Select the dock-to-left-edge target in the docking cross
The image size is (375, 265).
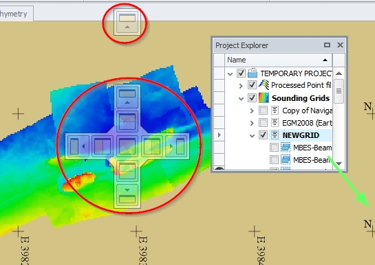pos(78,146)
